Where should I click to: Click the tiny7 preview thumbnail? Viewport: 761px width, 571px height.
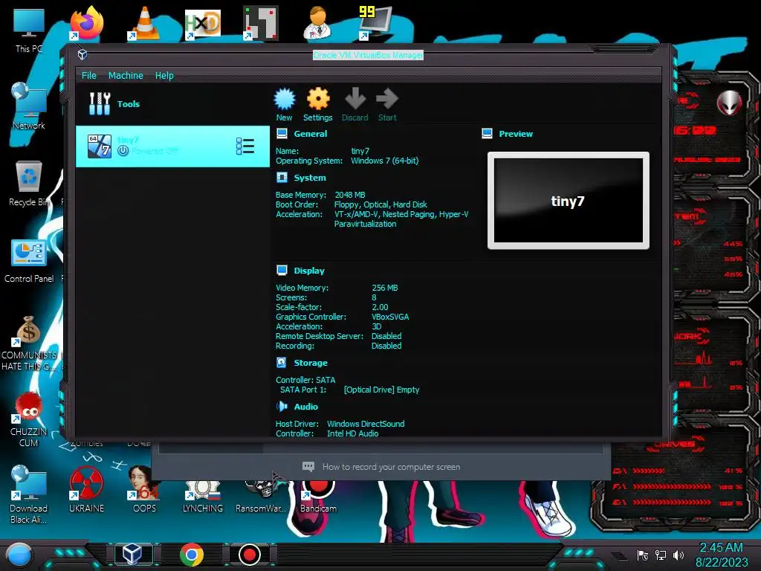click(x=569, y=201)
